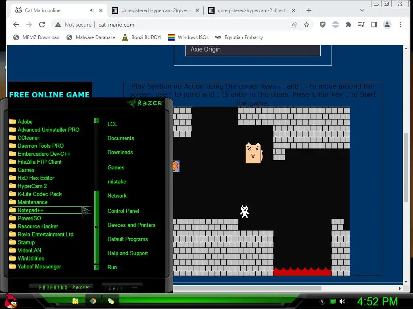The width and height of the screenshot is (413, 309).
Task: Expand Advanced Uninstaller PRO folder
Action: 44,130
